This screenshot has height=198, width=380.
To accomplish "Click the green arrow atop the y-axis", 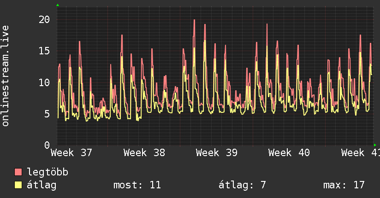I will click(x=58, y=5).
